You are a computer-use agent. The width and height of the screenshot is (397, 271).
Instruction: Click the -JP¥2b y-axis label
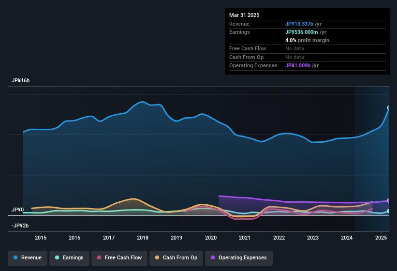click(20, 226)
